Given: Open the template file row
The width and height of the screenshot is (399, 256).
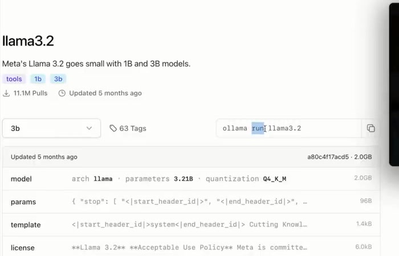Looking at the screenshot, I should [191, 225].
